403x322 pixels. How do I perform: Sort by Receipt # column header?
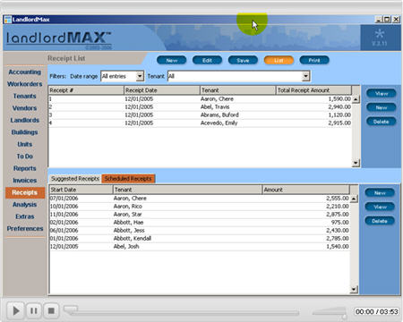[x=86, y=90]
